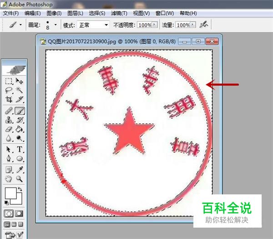Select the Notes tool
The width and height of the screenshot is (273, 239).
click(9, 170)
